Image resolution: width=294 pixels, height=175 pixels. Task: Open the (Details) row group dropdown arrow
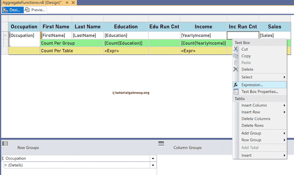(x=153, y=165)
